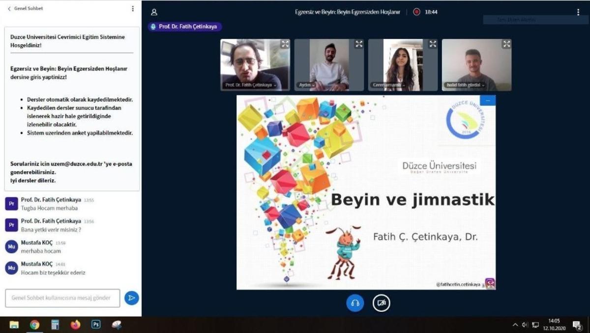The width and height of the screenshot is (590, 333).
Task: Fullscreen Prof. Dr. Fatih Çetinkaya's webcam
Action: (284, 43)
